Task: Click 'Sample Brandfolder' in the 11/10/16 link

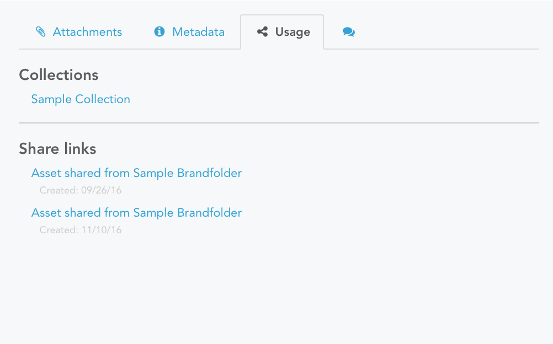Action: tap(188, 213)
